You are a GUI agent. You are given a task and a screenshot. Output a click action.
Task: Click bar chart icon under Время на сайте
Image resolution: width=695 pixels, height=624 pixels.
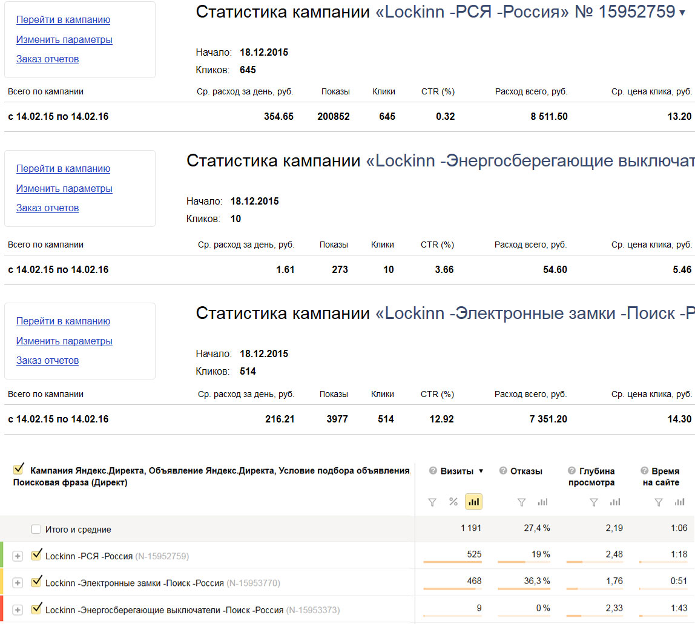click(x=679, y=502)
